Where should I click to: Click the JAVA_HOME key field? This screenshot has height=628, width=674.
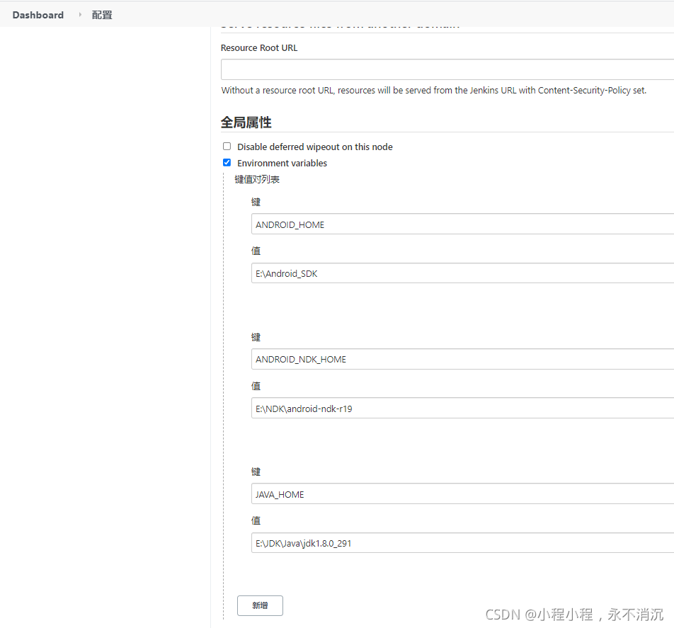(462, 493)
